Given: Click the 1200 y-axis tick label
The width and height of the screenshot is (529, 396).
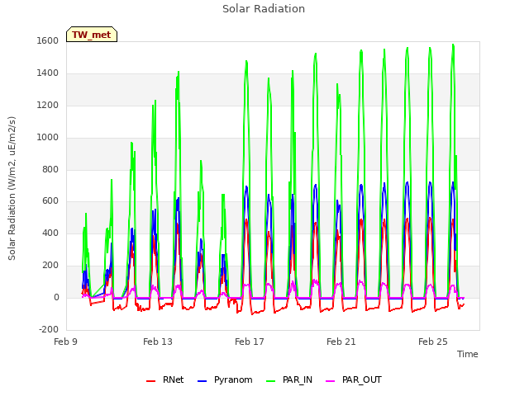Looking at the screenshot, I should [48, 106].
